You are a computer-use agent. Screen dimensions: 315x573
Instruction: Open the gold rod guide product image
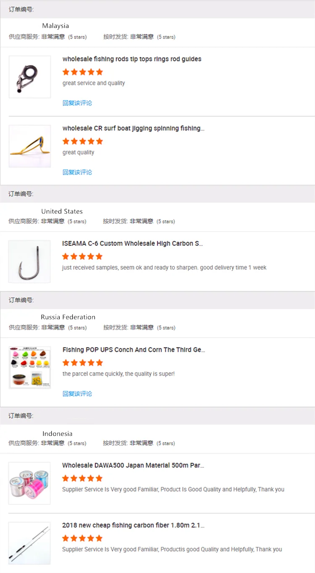[29, 146]
